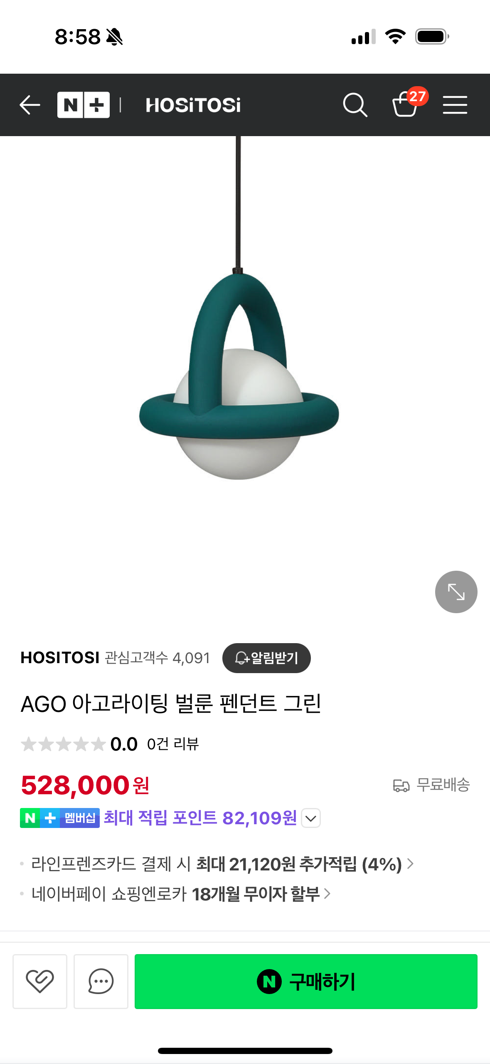
Task: Expand the 최대 적립 포인트 dropdown
Action: (311, 818)
